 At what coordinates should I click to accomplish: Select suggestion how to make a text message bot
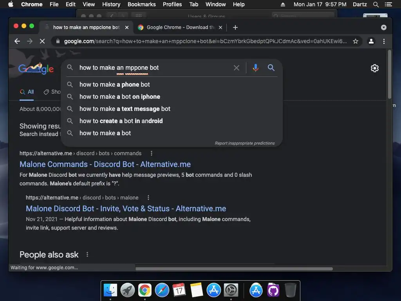(x=172, y=109)
